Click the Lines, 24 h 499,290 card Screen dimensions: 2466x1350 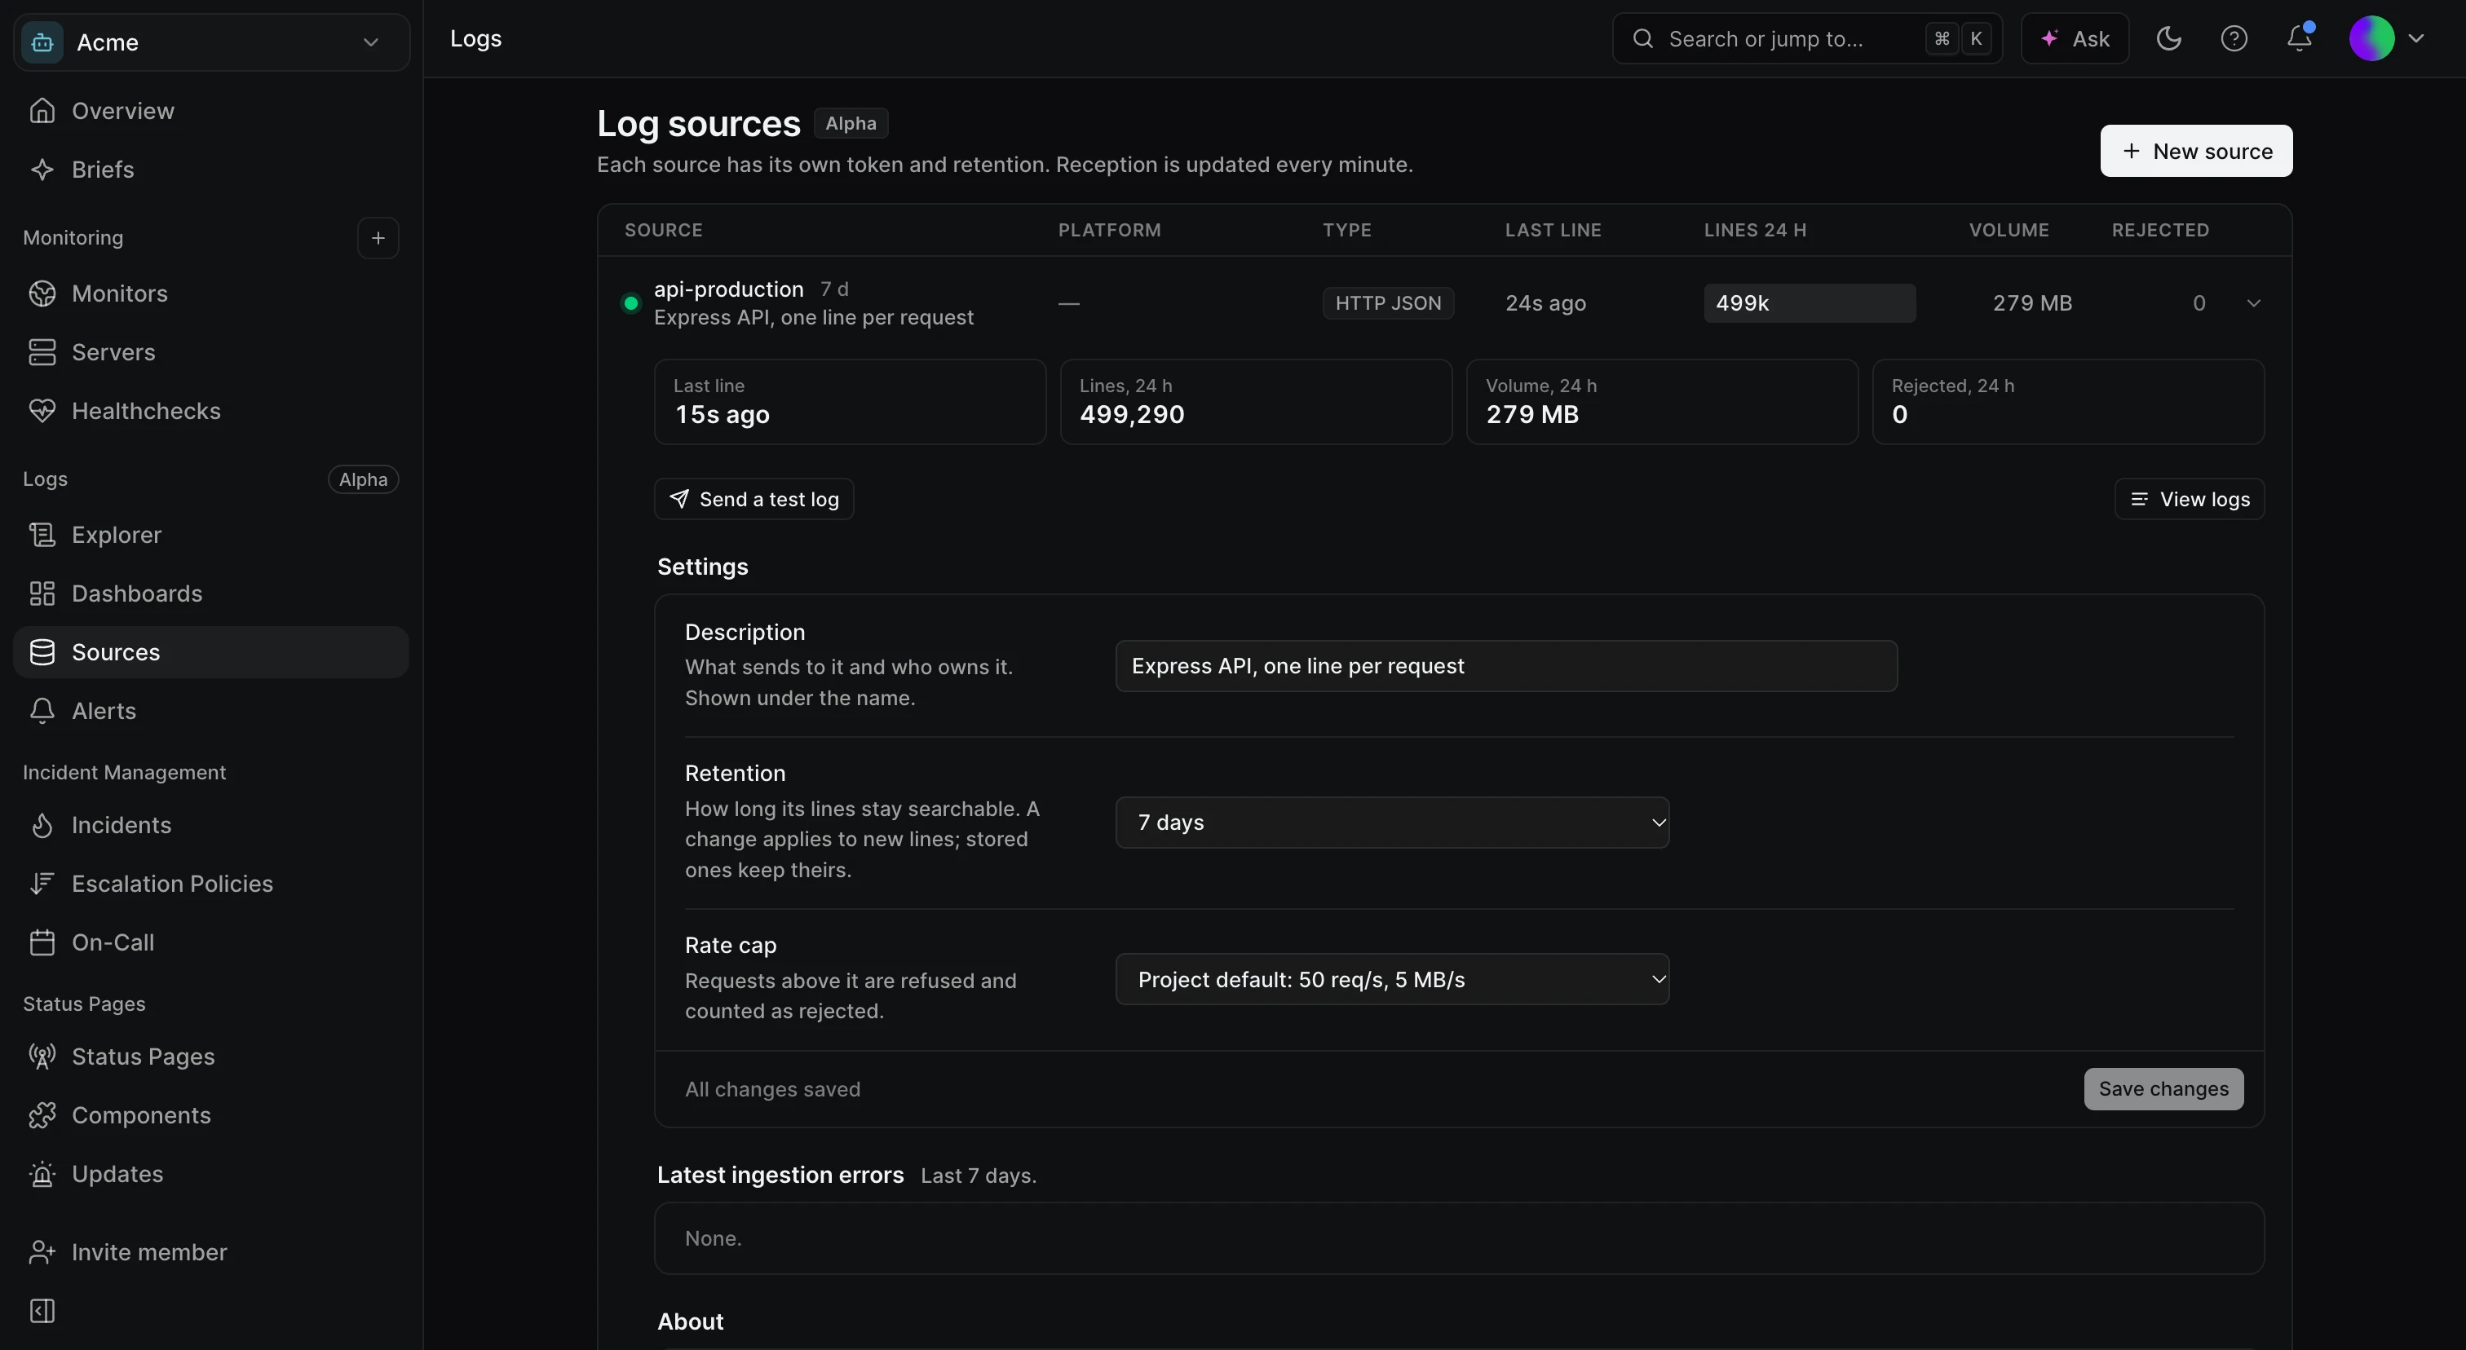[1256, 402]
